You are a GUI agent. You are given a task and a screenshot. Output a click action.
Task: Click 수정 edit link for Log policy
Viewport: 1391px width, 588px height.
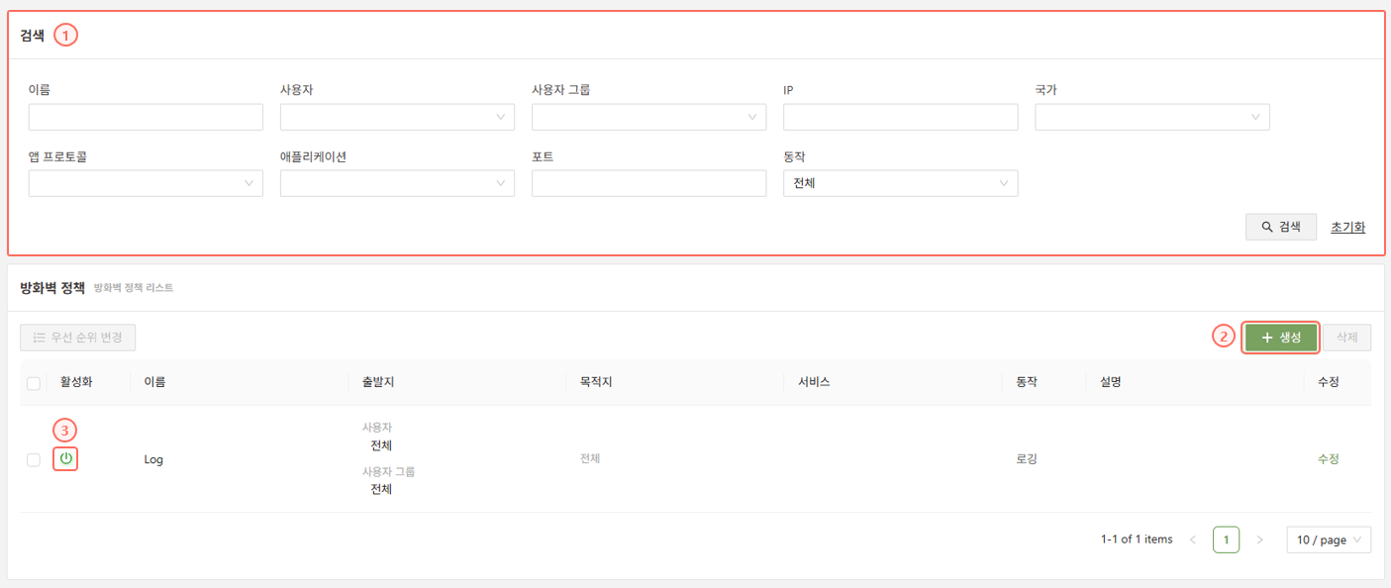[1328, 459]
